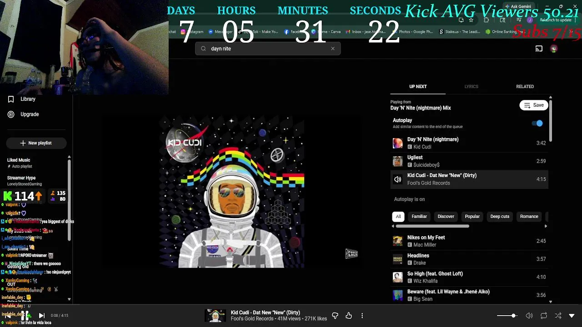This screenshot has height=327, width=582.
Task: Select the All filter chip
Action: point(398,217)
